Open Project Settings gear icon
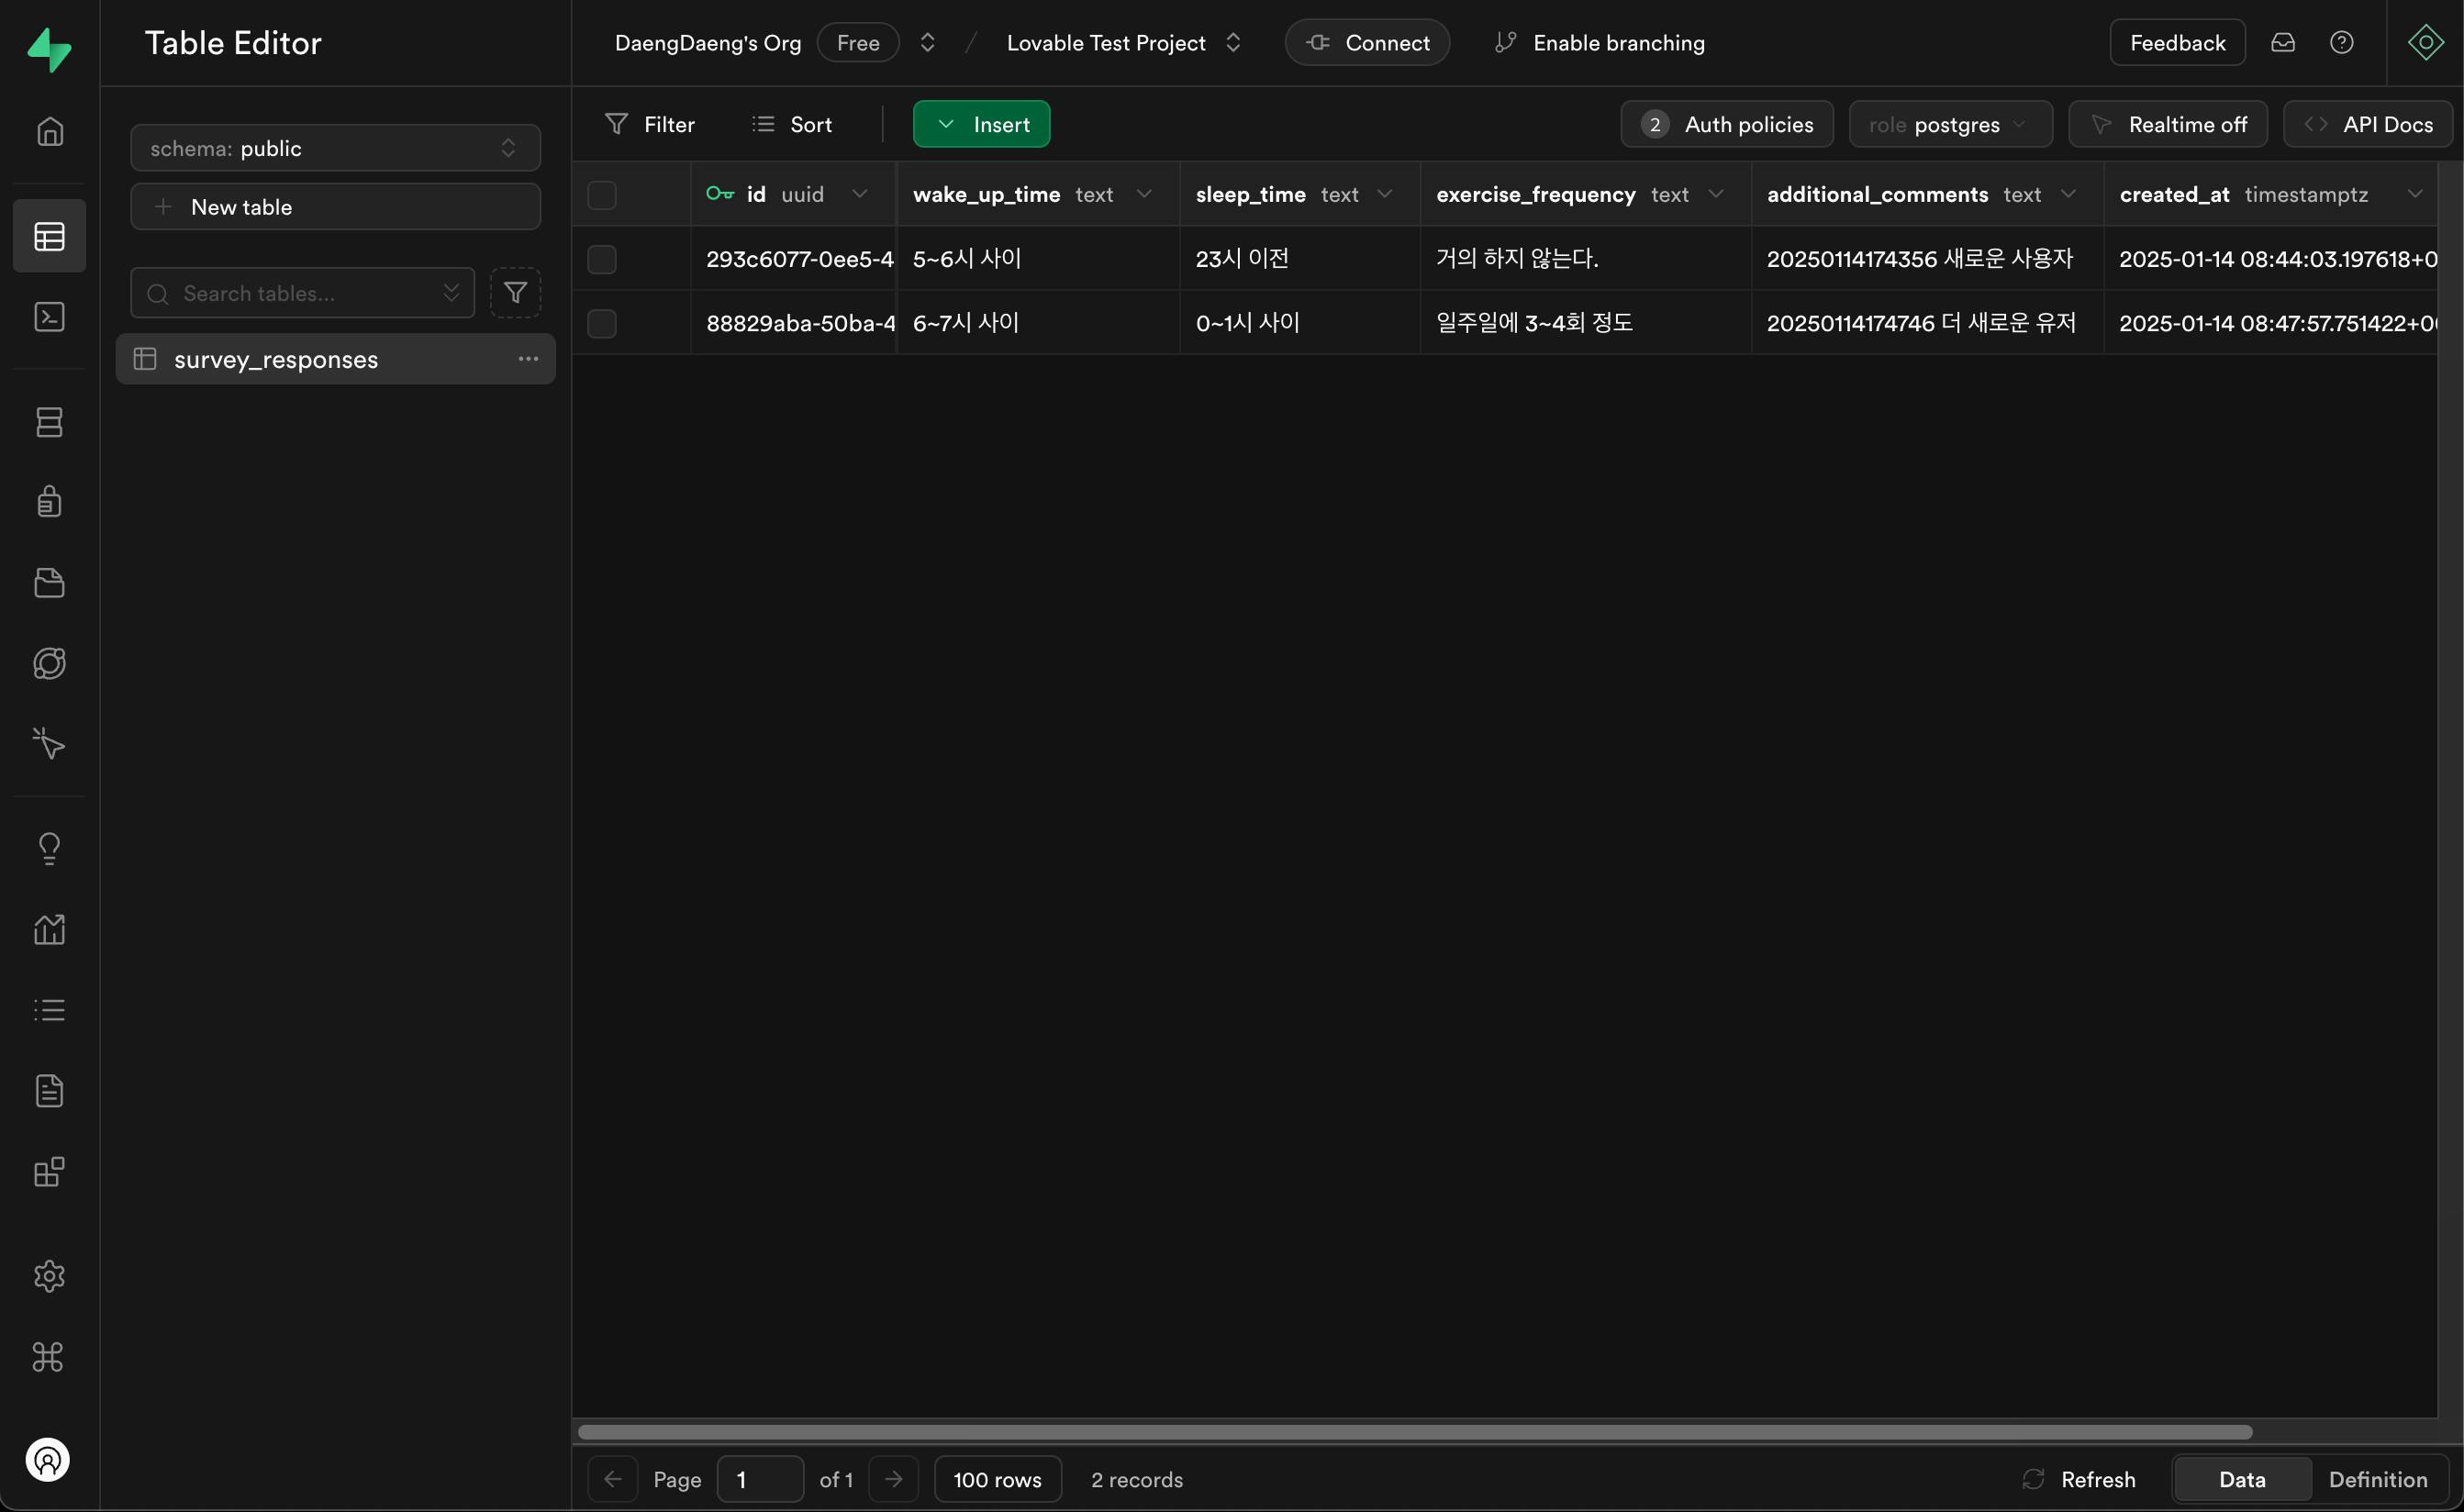 [49, 1276]
